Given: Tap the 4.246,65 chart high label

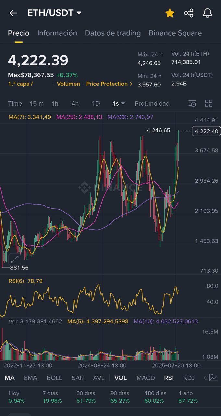Looking at the screenshot, I should tap(158, 130).
